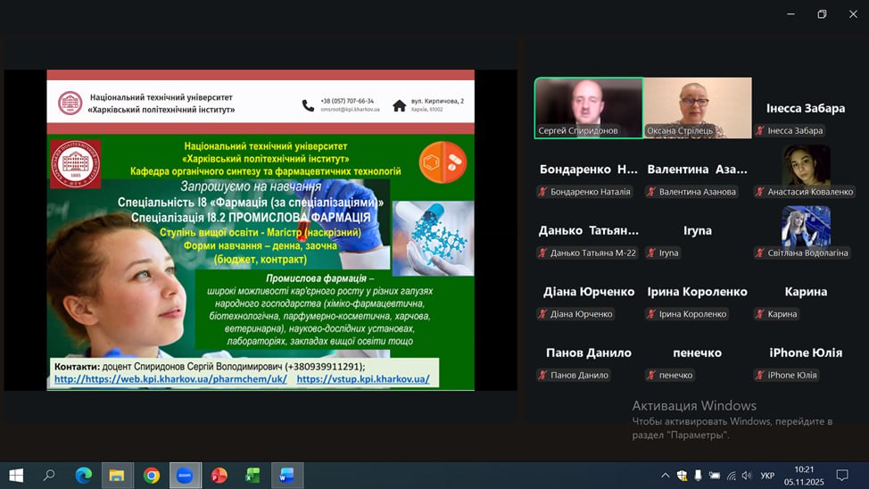Open Google Chrome from the taskbar
The height and width of the screenshot is (489, 869).
(152, 476)
